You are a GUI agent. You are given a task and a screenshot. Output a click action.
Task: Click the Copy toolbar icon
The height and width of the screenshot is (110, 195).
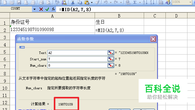(x=80, y=2)
